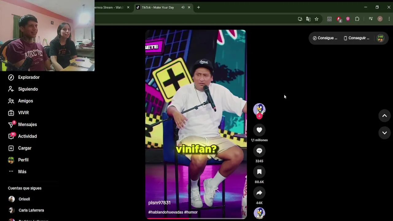Image resolution: width=393 pixels, height=221 pixels.
Task: Click the Perfil avatar icon
Action: coord(11,160)
